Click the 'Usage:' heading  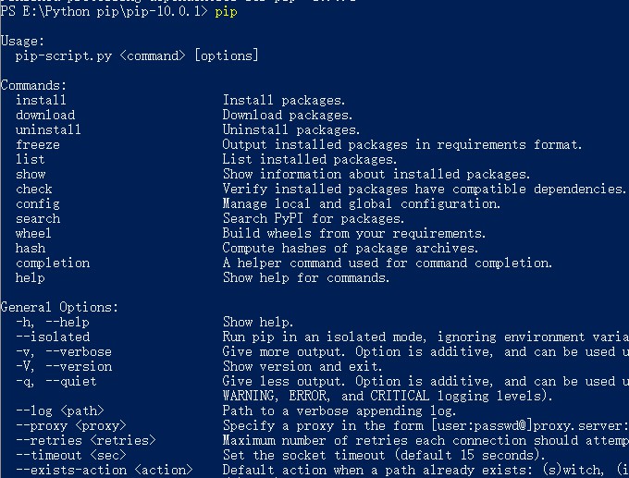[22, 42]
